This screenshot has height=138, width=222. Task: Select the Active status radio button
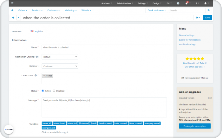[43, 91]
